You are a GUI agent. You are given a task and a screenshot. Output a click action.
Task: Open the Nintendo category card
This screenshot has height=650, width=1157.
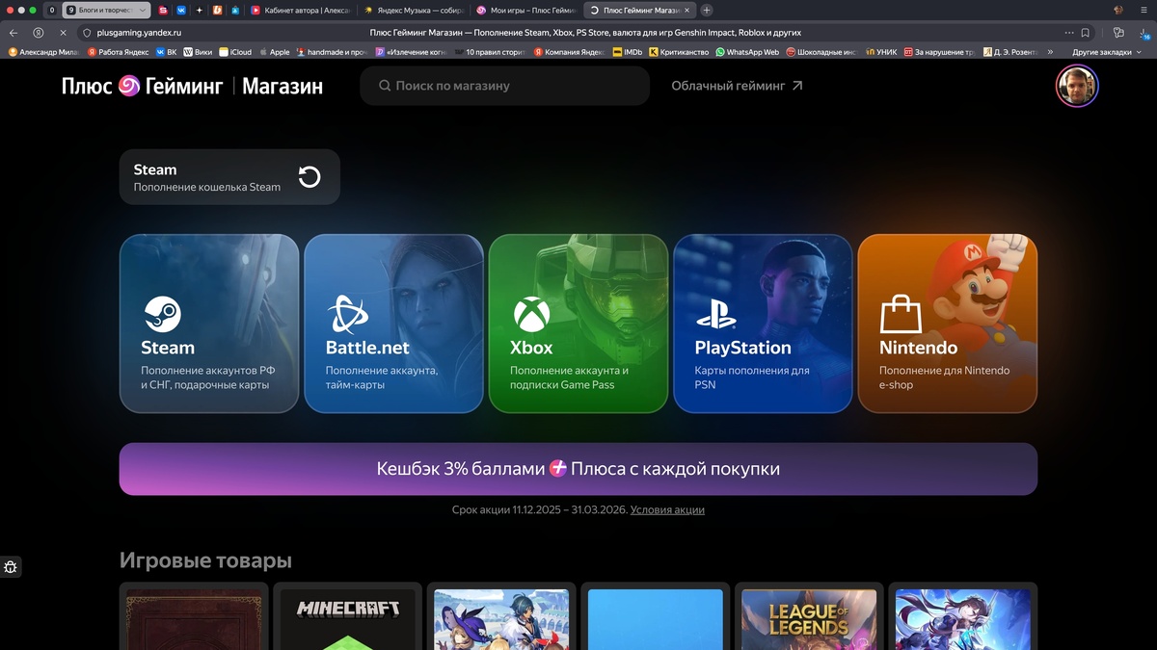(948, 324)
